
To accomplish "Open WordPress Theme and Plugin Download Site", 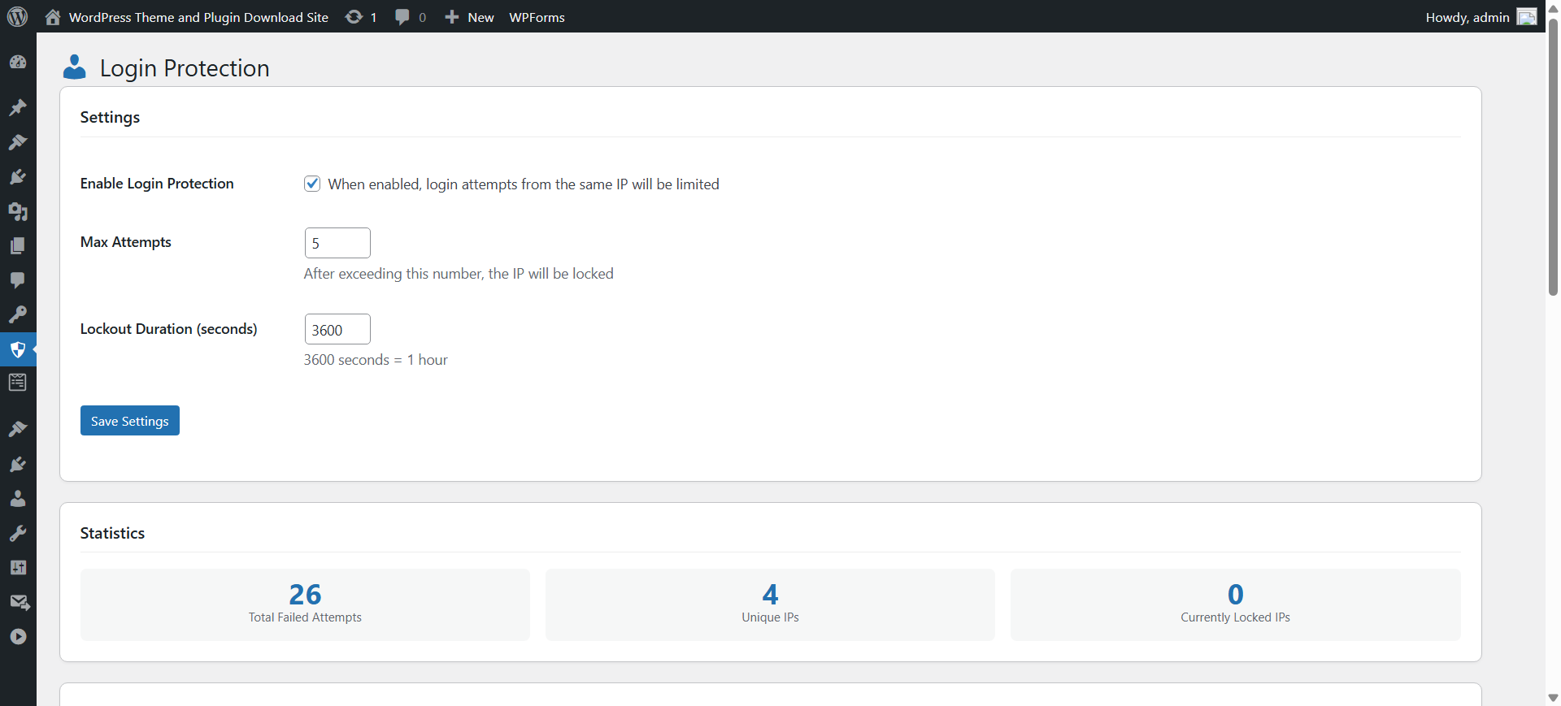I will tap(198, 17).
